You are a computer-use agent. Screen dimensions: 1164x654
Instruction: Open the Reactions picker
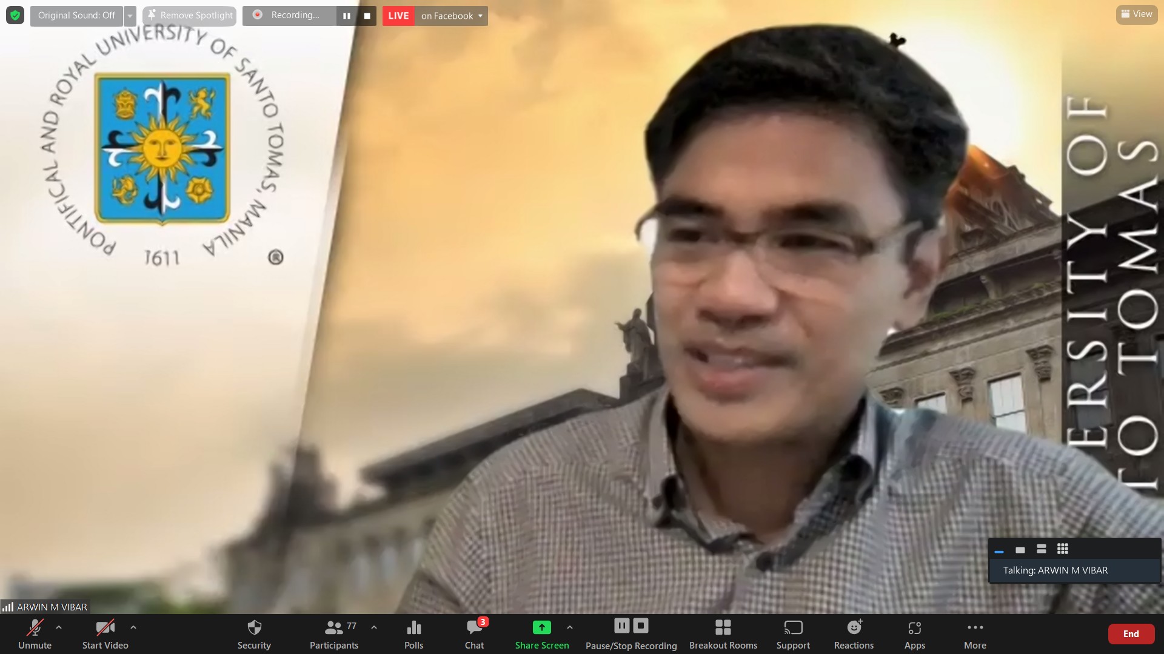coord(853,633)
